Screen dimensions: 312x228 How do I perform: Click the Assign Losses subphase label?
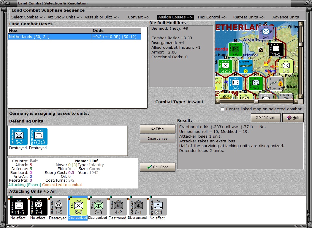coord(175,17)
